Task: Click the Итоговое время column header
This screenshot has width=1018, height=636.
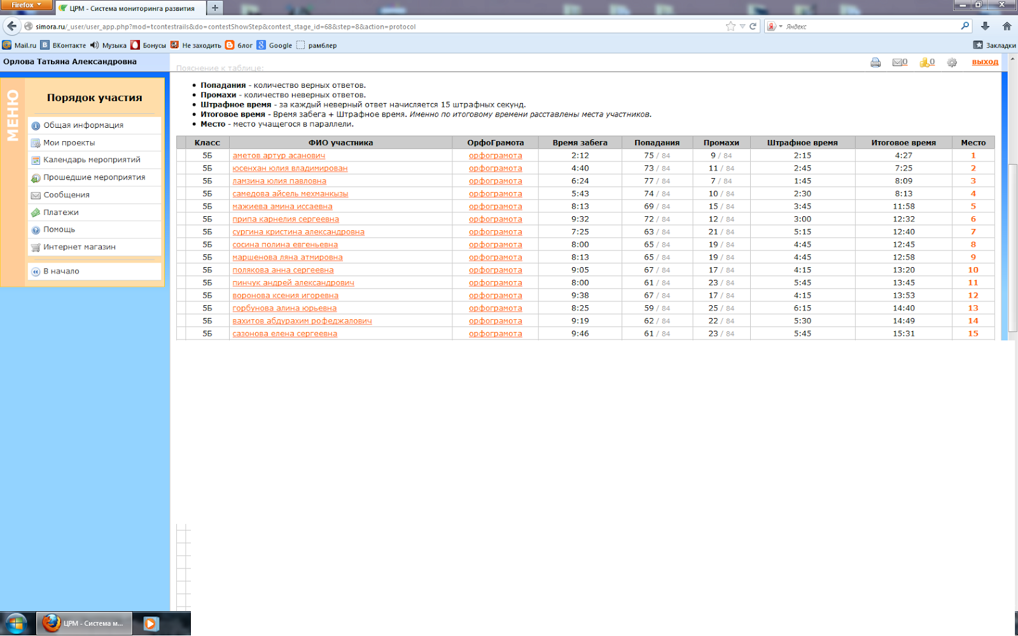Action: click(903, 142)
